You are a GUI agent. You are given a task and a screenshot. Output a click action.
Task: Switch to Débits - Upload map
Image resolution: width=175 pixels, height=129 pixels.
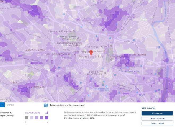(157, 123)
